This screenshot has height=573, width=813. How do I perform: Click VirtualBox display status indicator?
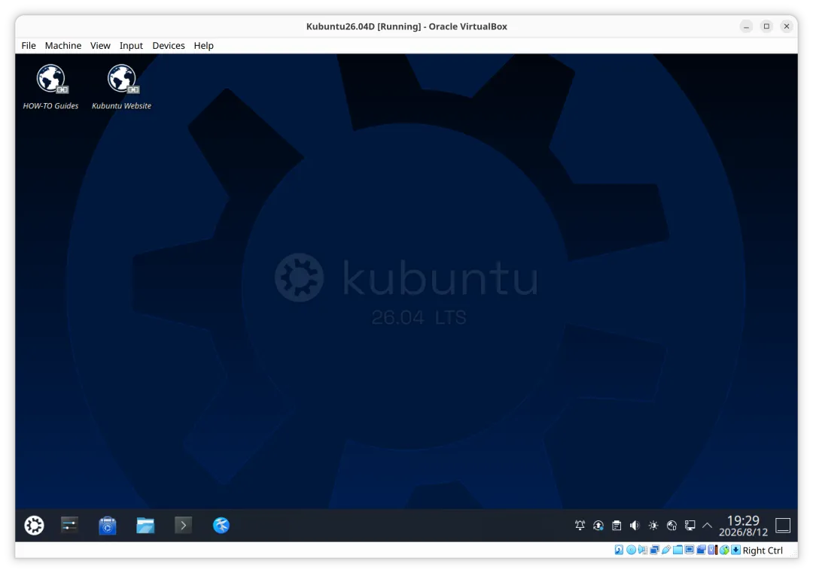[x=690, y=550]
